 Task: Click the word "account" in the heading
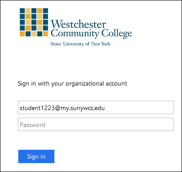[116, 84]
